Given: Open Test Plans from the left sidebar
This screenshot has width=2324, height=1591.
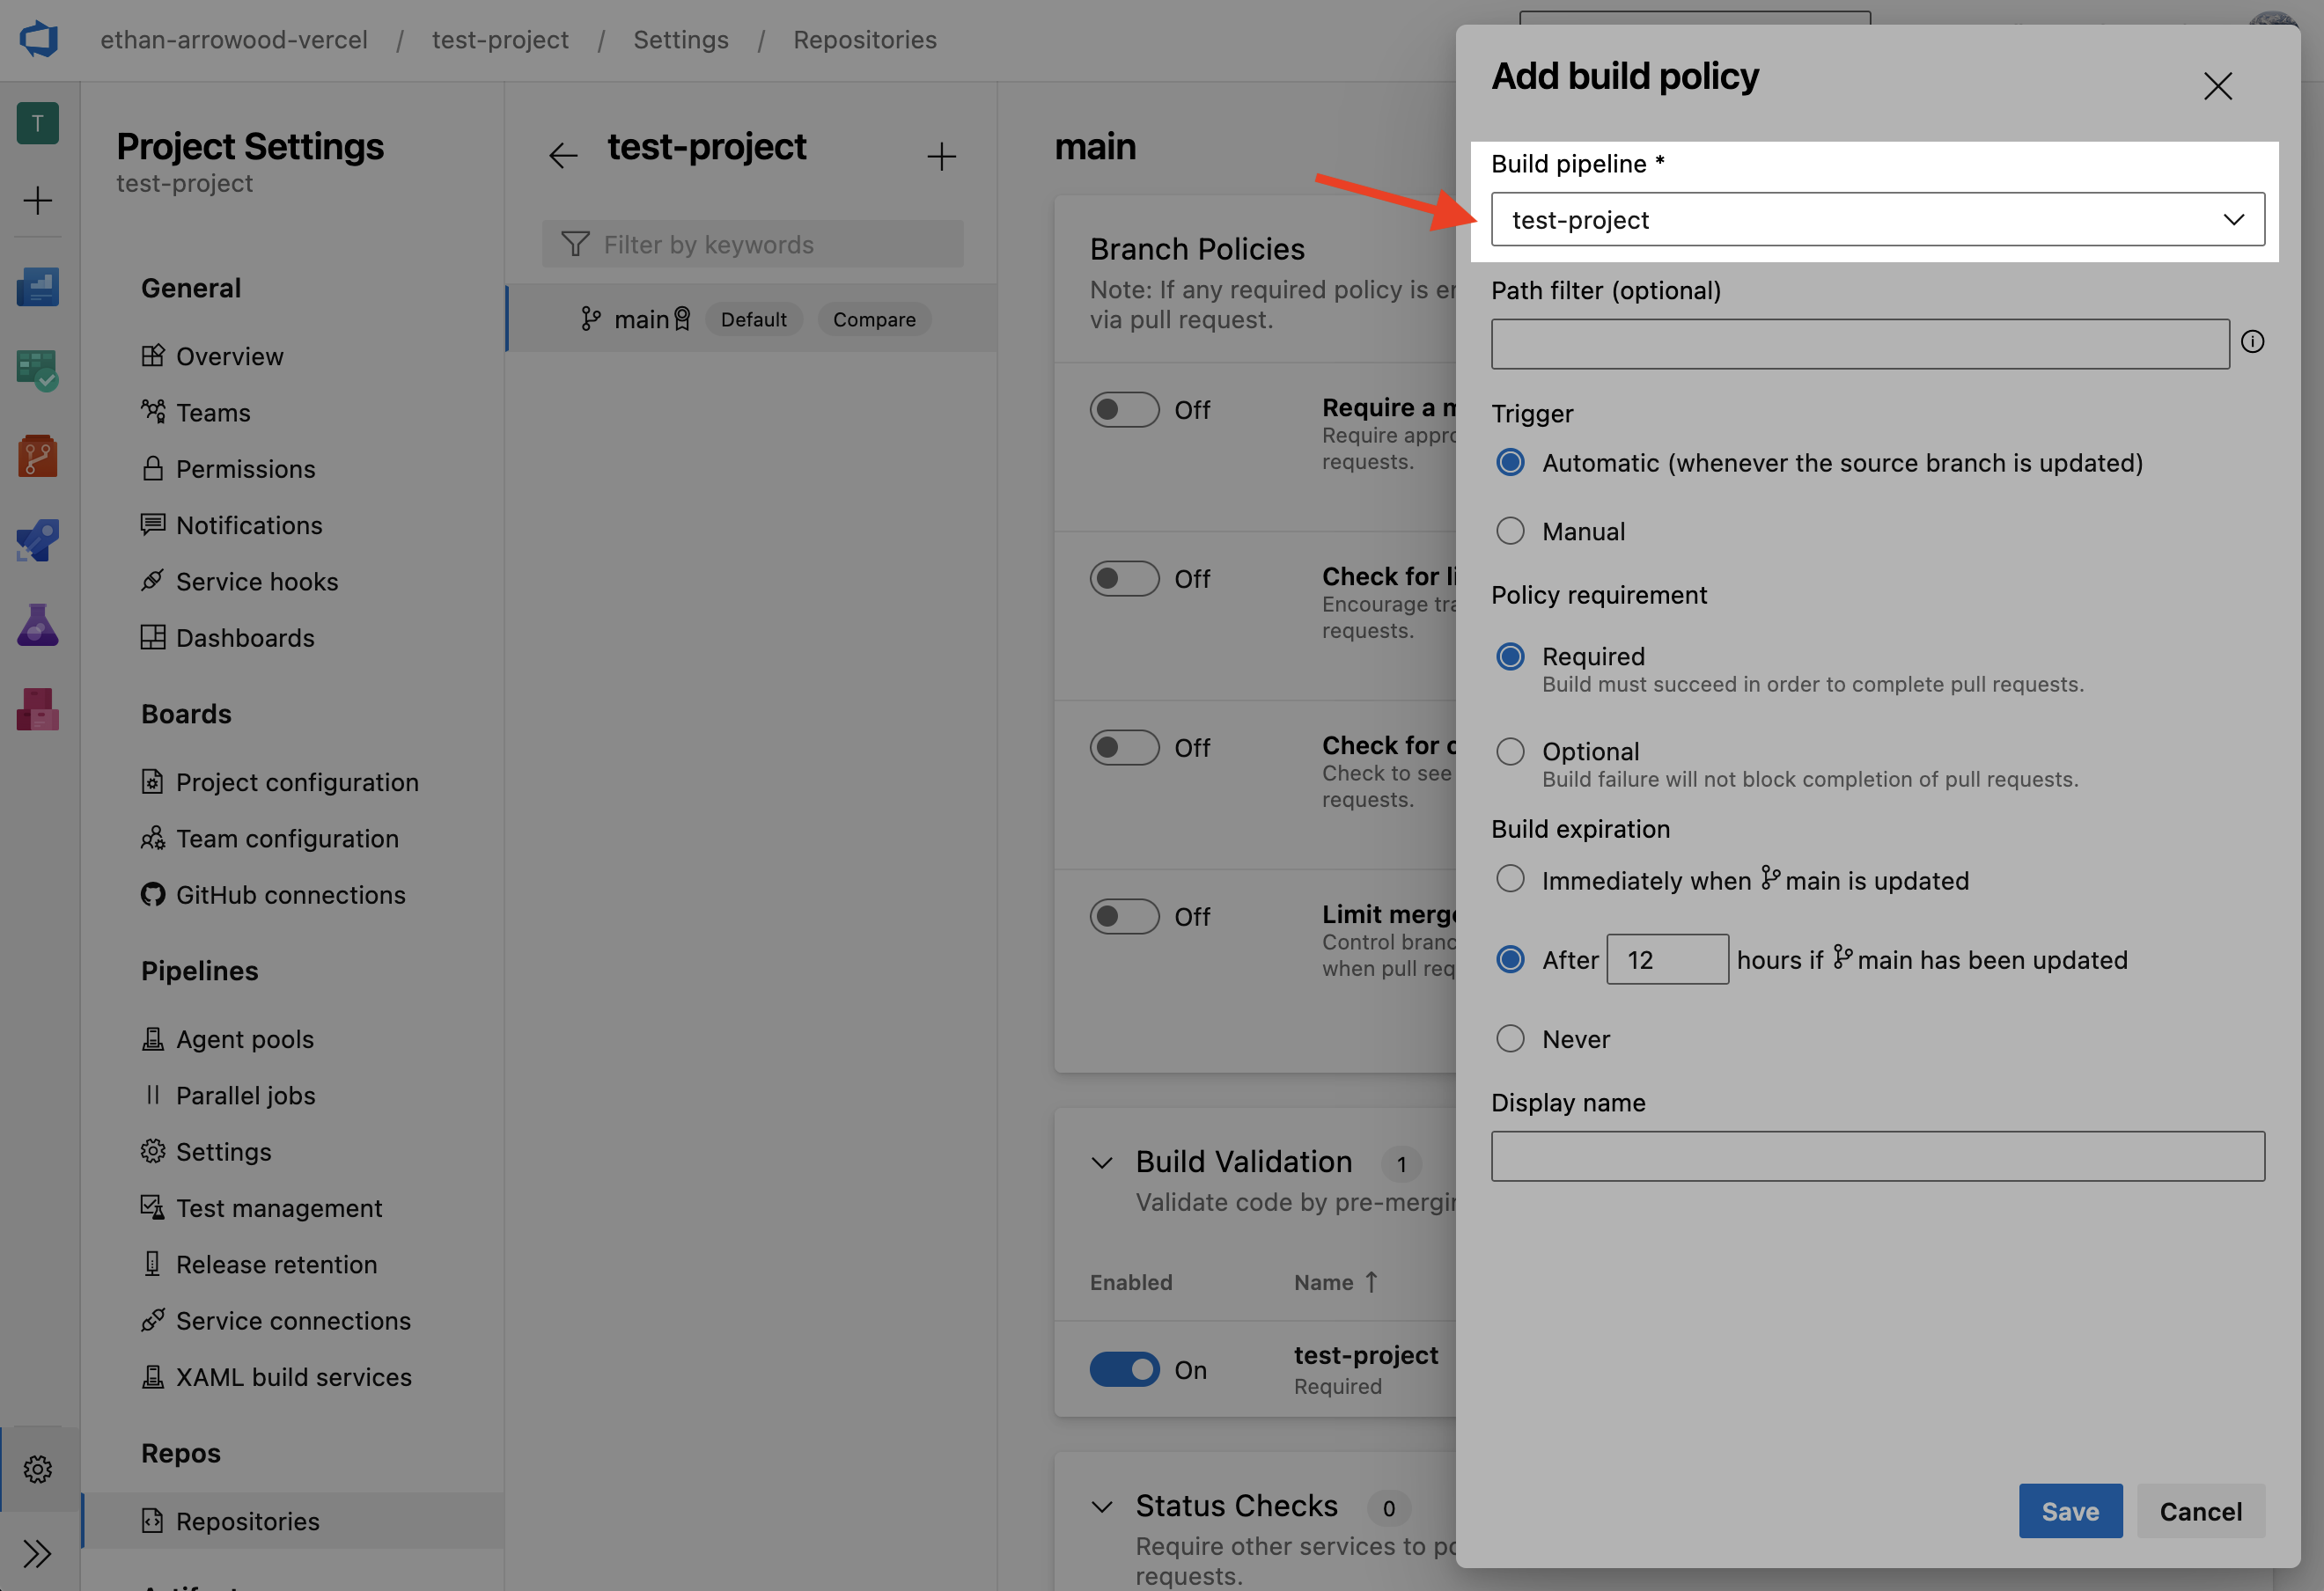Looking at the screenshot, I should (x=37, y=625).
